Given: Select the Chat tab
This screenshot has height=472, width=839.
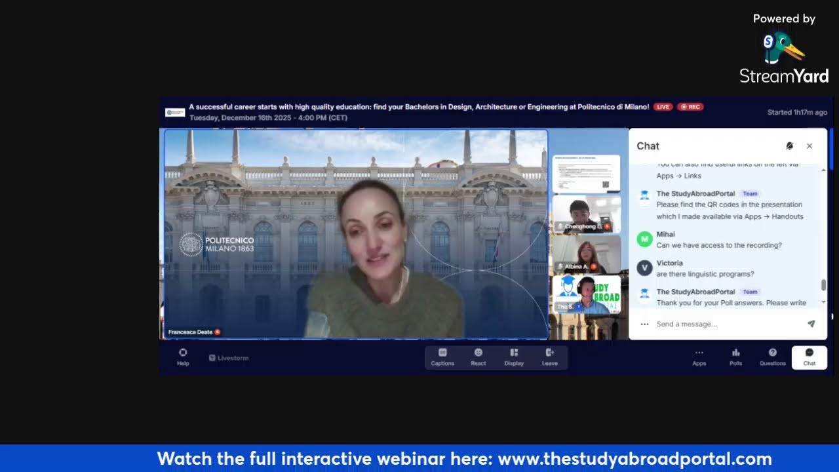Looking at the screenshot, I should pos(810,357).
